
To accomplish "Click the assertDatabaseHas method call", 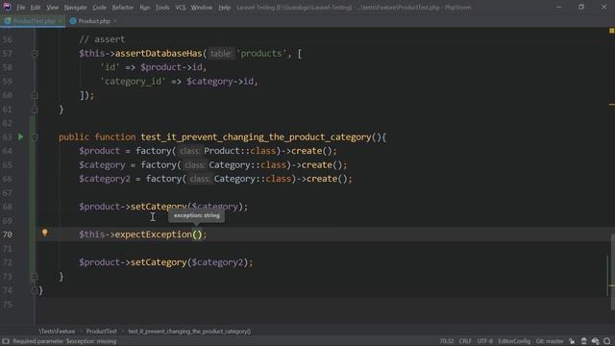I will pyautogui.click(x=159, y=54).
